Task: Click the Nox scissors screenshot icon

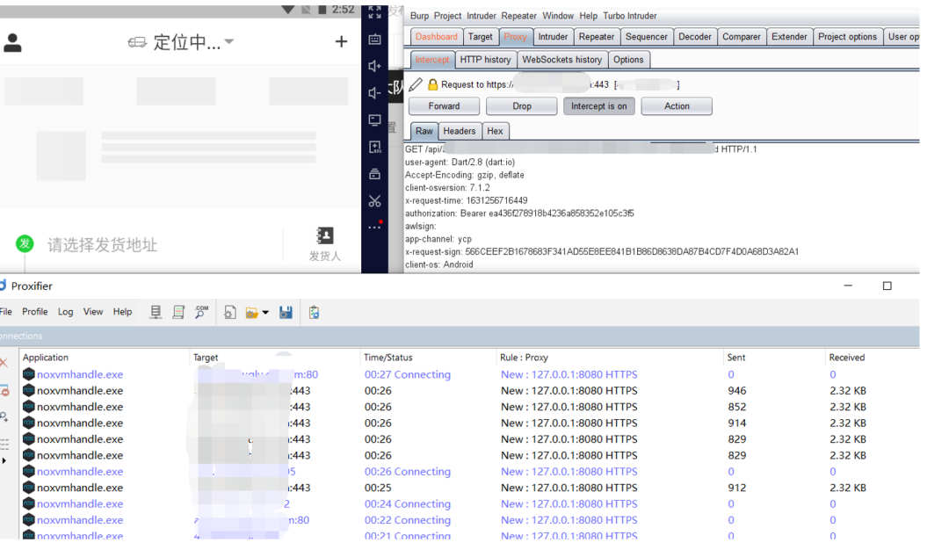Action: (374, 201)
